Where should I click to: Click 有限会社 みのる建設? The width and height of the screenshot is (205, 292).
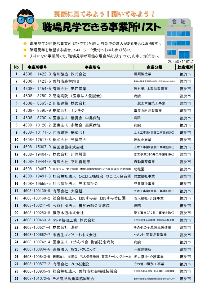pos(71,264)
